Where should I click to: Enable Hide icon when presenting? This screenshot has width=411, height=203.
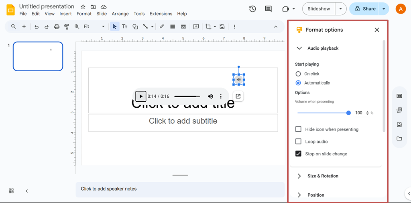click(x=298, y=129)
